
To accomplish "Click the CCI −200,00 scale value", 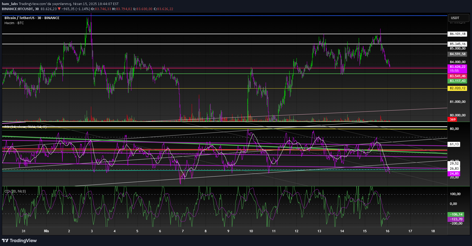I will point(456,223).
